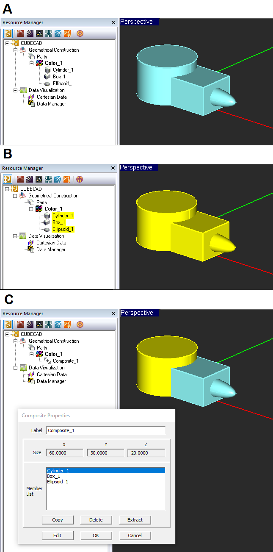Click the Extract button in Composite Properties
Image resolution: width=273 pixels, height=552 pixels.
pos(135,520)
